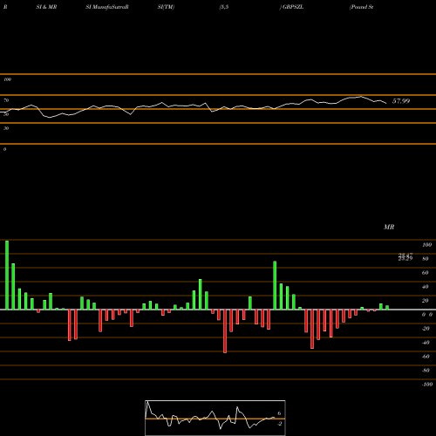Click the MR axis label 60
This screenshot has height=436, width=436.
(426, 273)
